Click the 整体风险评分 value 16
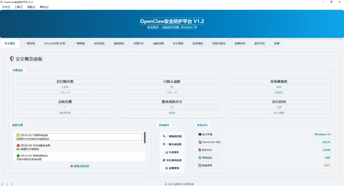Viewport: 344px width, 186px height. coord(172,107)
